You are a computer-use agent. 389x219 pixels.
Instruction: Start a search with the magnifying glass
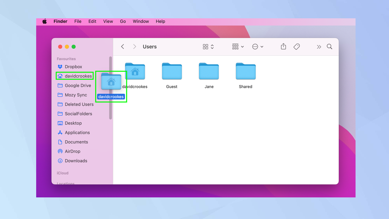point(329,47)
